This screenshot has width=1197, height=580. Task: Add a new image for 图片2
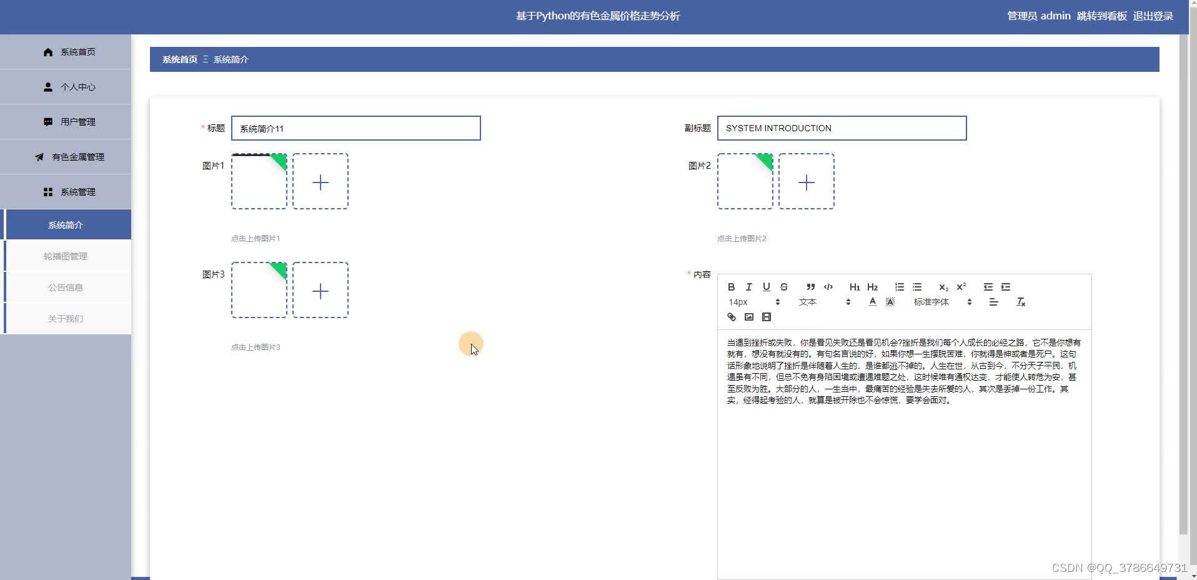coord(807,181)
